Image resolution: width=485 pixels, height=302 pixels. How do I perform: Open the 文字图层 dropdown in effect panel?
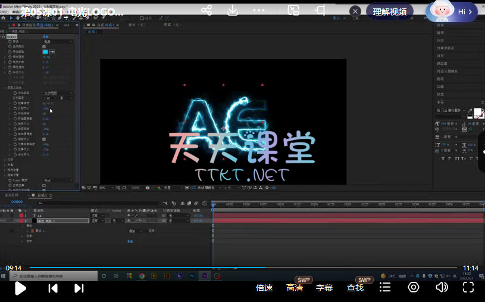58,93
